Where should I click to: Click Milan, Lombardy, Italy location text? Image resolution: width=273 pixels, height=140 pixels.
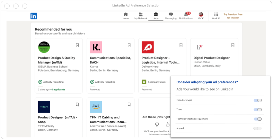coord(207,66)
